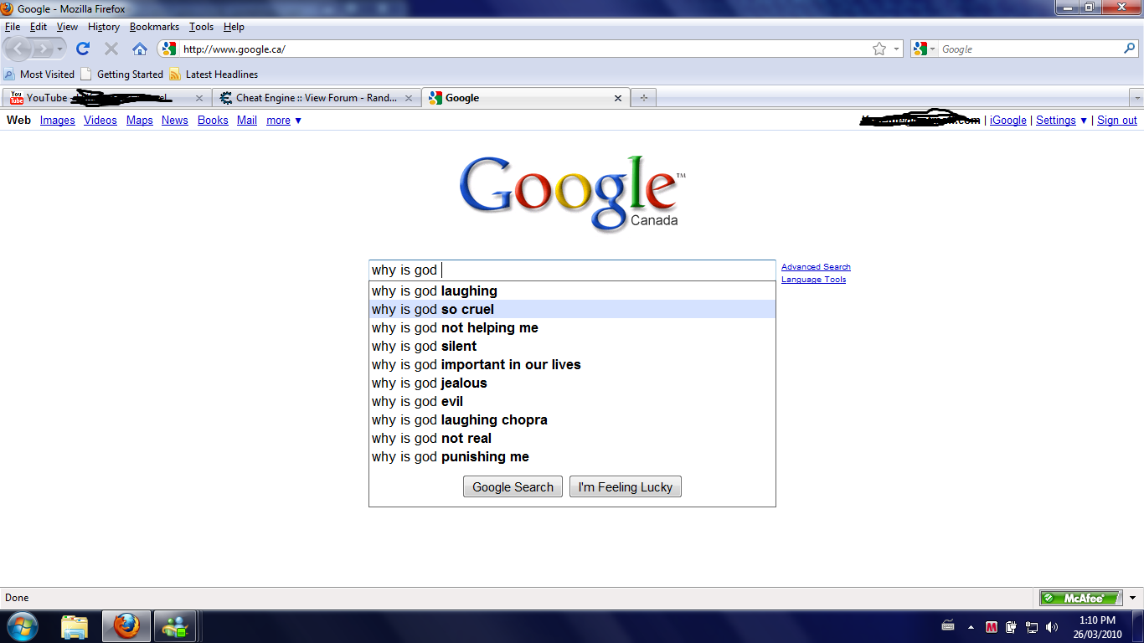Open the Most Visited bookmarks folder
Screen dimensions: 1144x643
pos(39,74)
